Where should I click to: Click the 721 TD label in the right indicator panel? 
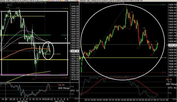coord(169,80)
